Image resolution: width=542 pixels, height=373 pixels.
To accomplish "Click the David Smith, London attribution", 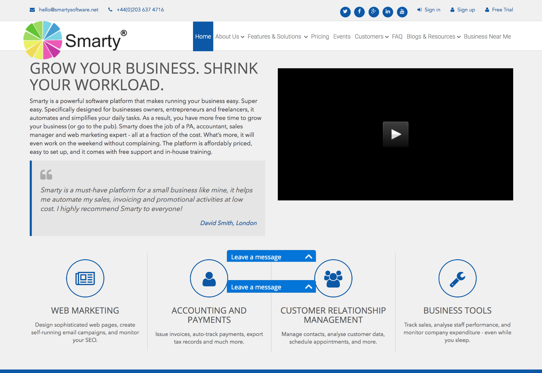I will [228, 223].
